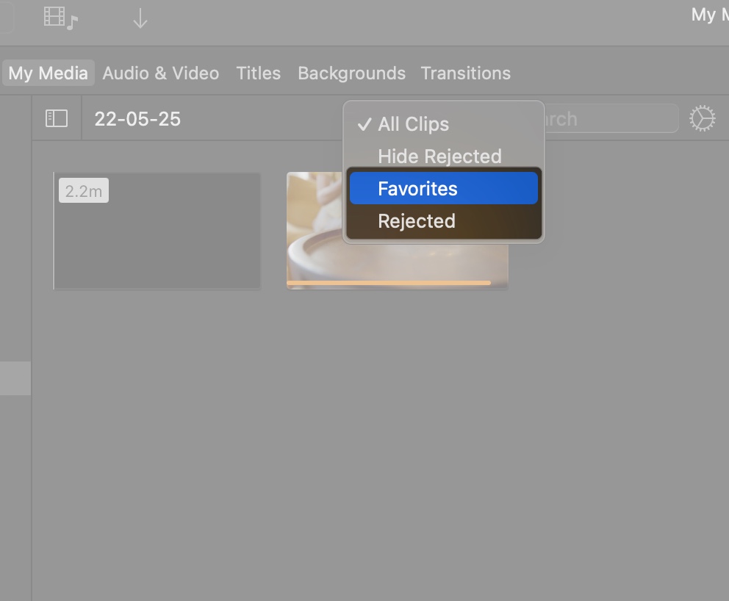Click the 2.2m duration badge on the clip
This screenshot has width=729, height=601.
pos(83,190)
